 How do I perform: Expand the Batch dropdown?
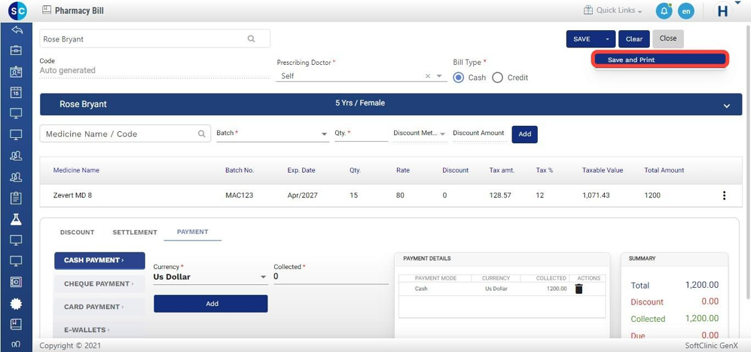(325, 135)
